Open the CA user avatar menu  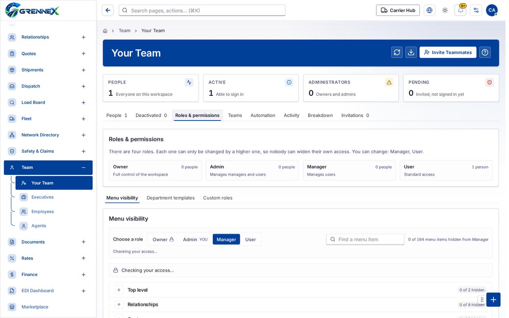492,10
